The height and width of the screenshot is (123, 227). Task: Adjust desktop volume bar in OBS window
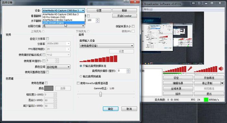tap(206, 69)
